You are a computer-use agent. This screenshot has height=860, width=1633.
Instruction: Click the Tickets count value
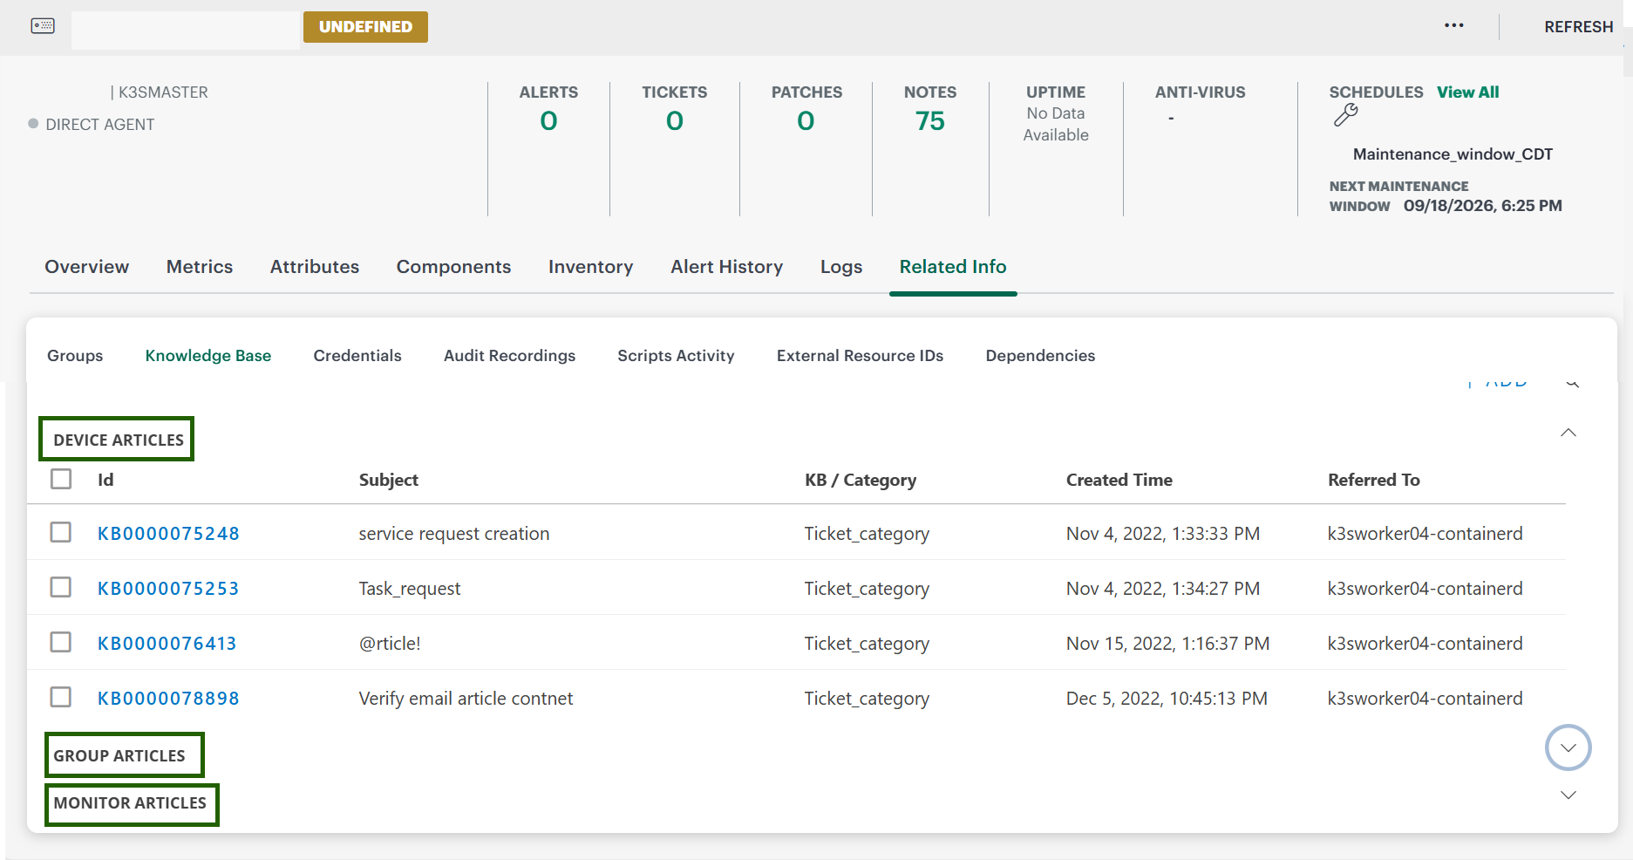tap(674, 121)
